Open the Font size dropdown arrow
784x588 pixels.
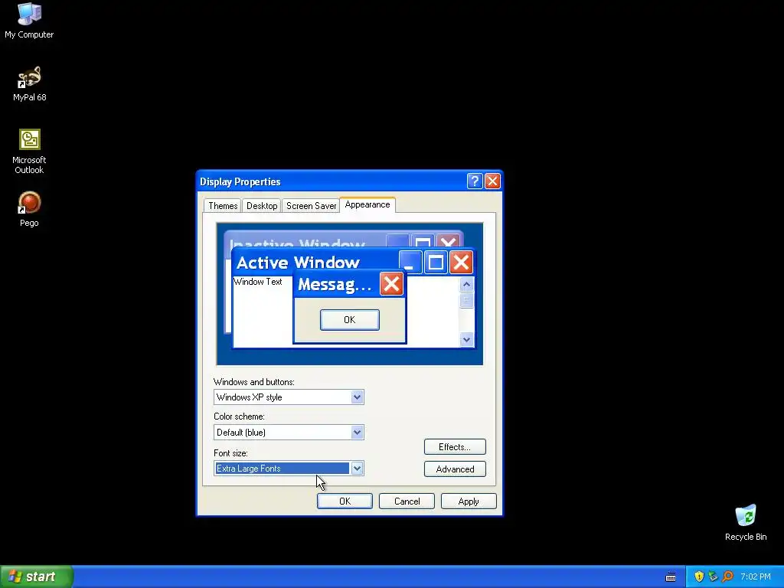pos(357,469)
